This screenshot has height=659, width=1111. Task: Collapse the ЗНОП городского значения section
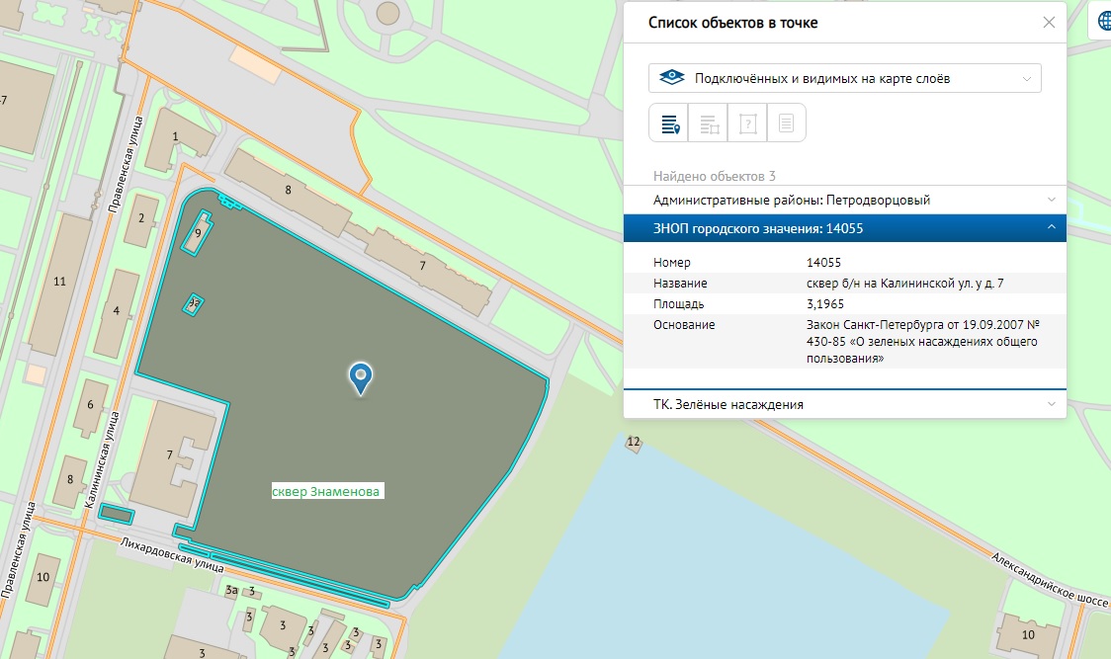(845, 229)
